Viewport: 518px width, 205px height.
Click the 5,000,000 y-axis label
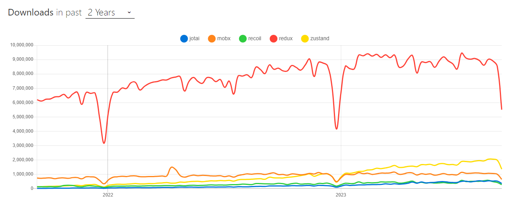(23, 117)
